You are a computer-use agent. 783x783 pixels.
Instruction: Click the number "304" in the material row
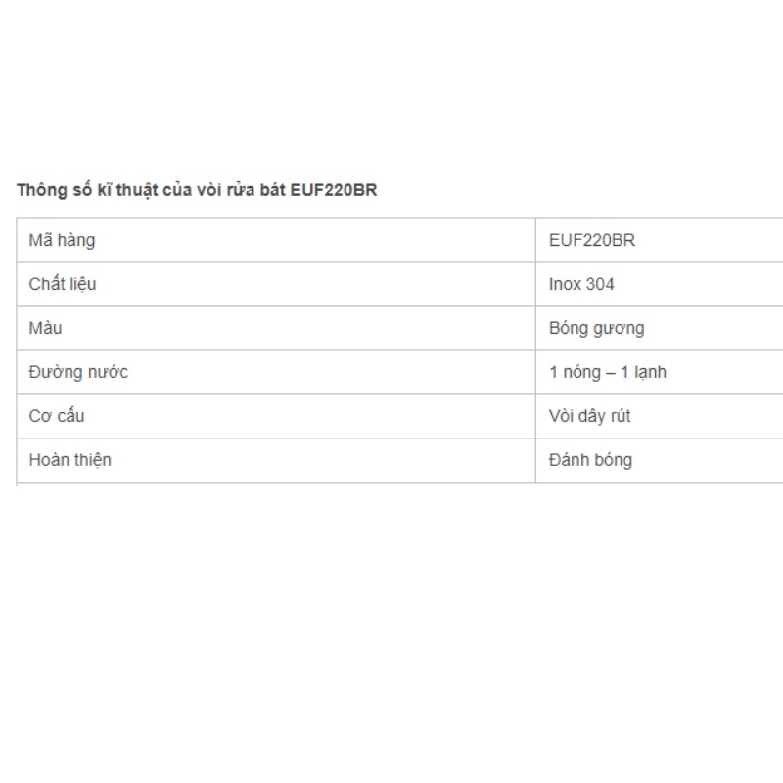coord(600,284)
